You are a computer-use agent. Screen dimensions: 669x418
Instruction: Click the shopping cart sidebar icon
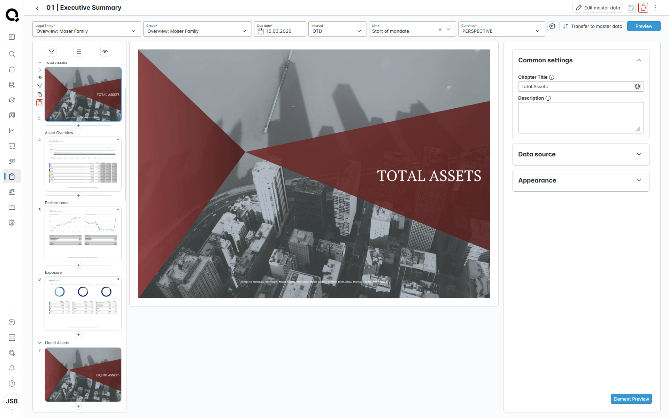click(12, 146)
